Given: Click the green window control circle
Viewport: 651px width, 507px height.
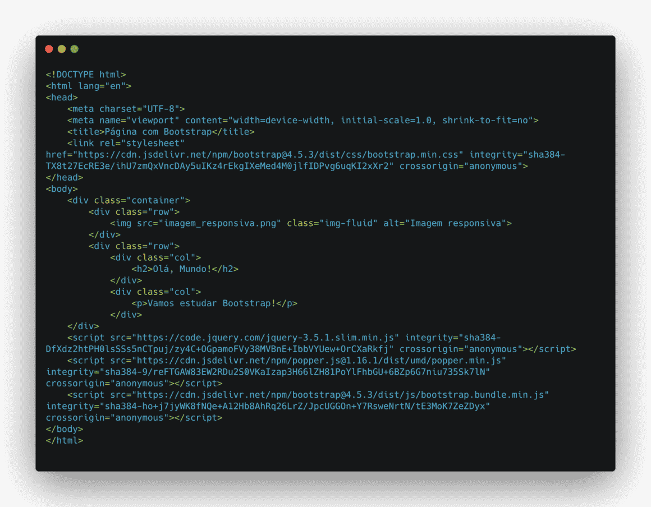Looking at the screenshot, I should point(74,49).
